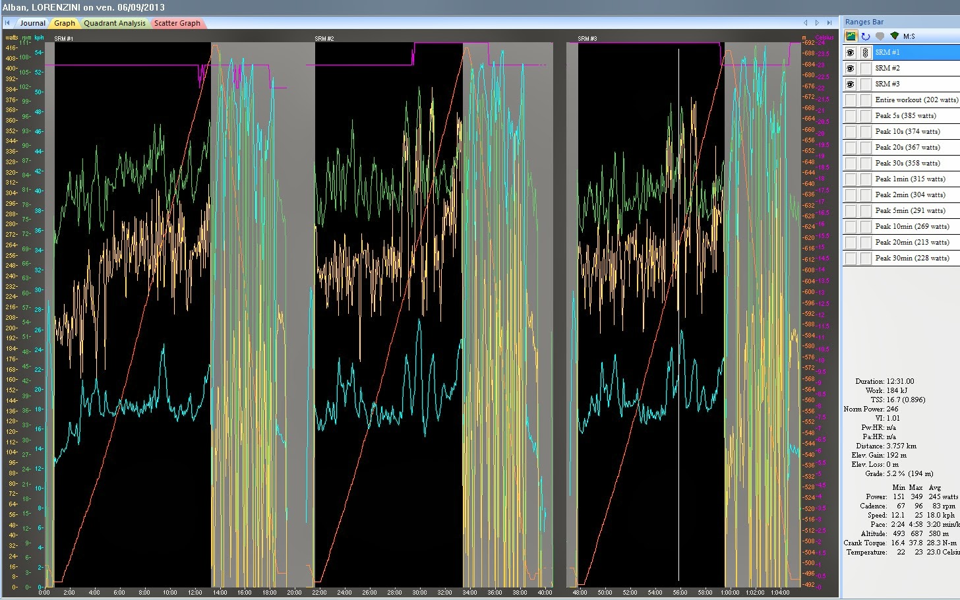
Task: Select the Peak 20s (367 watts) row
Action: 901,147
